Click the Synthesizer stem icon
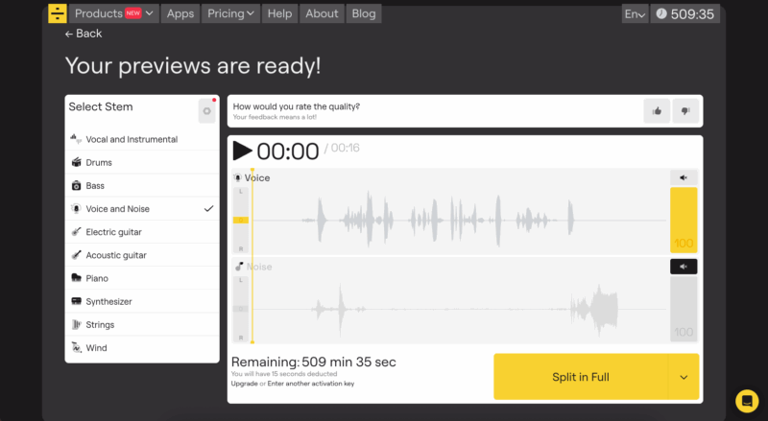The height and width of the screenshot is (421, 768). [x=77, y=301]
